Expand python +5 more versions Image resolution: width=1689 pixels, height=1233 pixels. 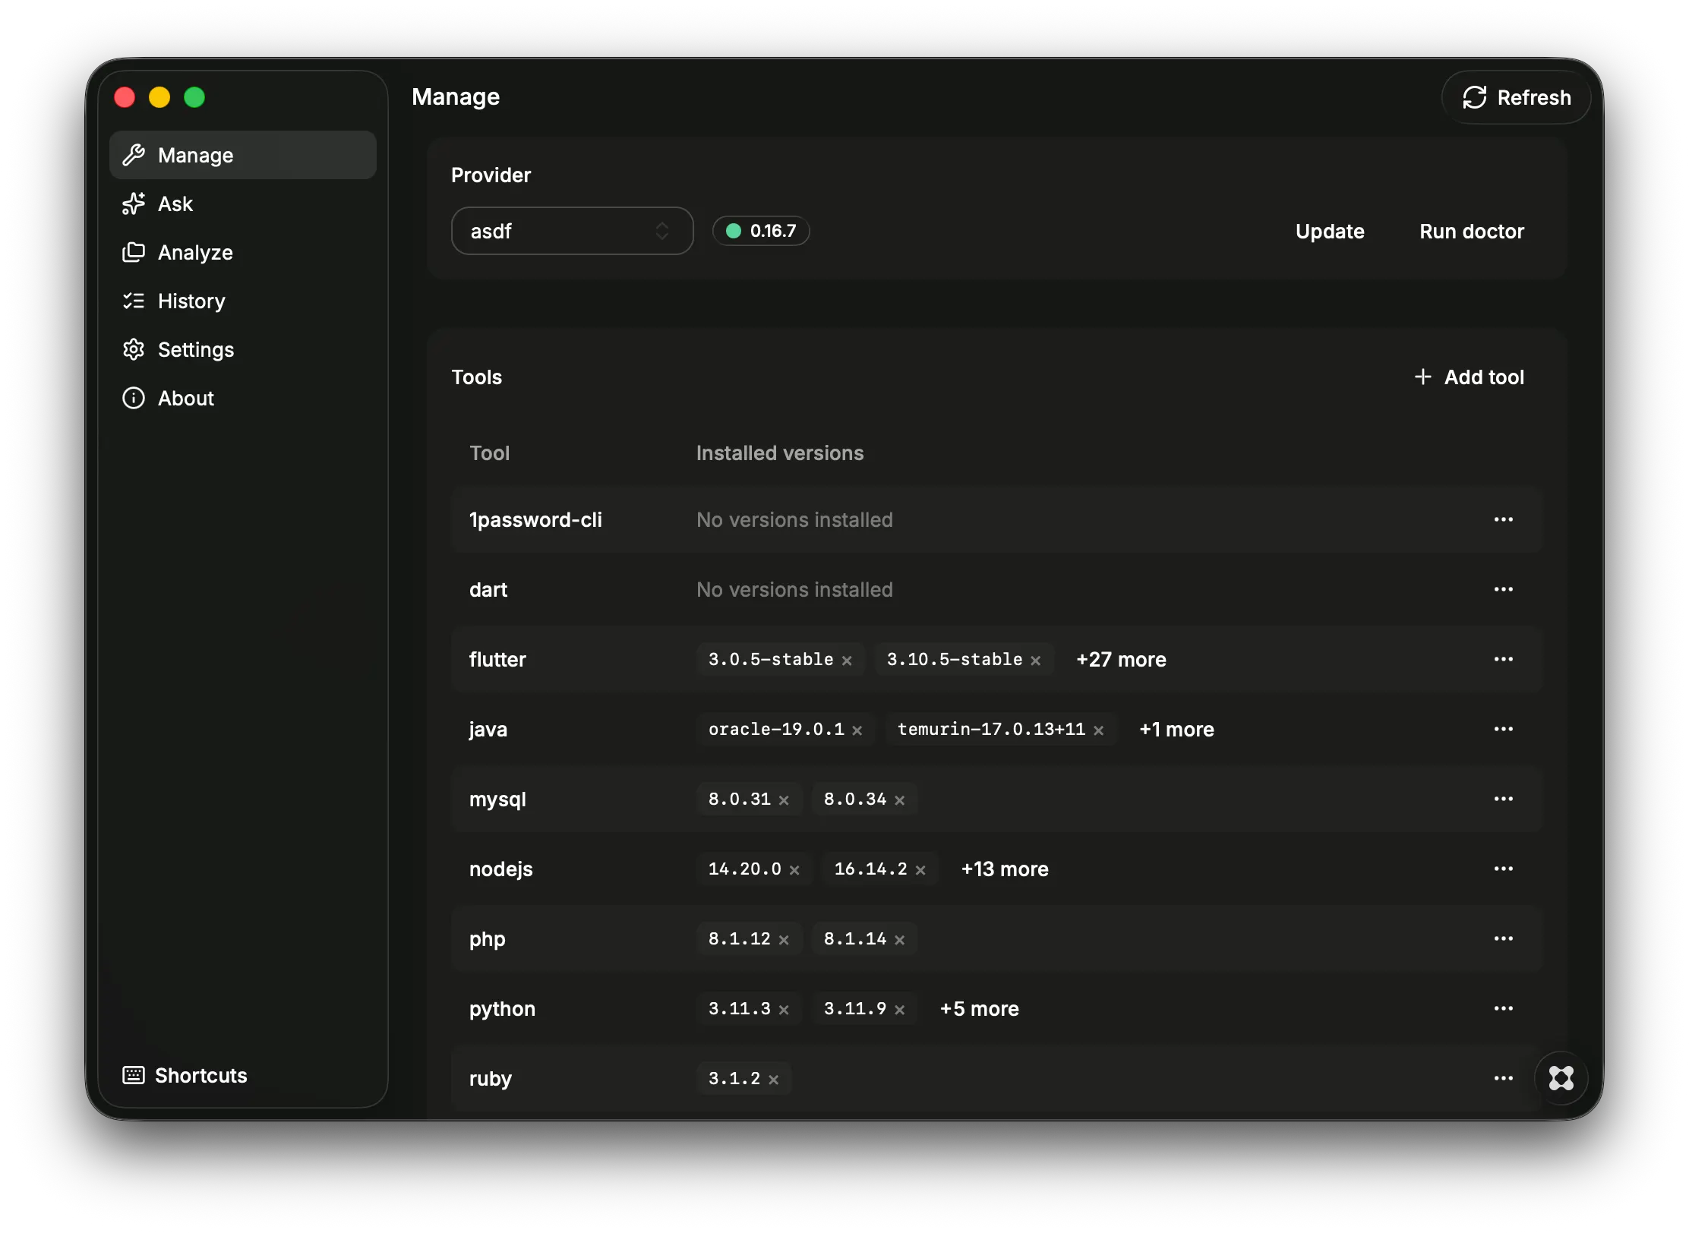(979, 1008)
